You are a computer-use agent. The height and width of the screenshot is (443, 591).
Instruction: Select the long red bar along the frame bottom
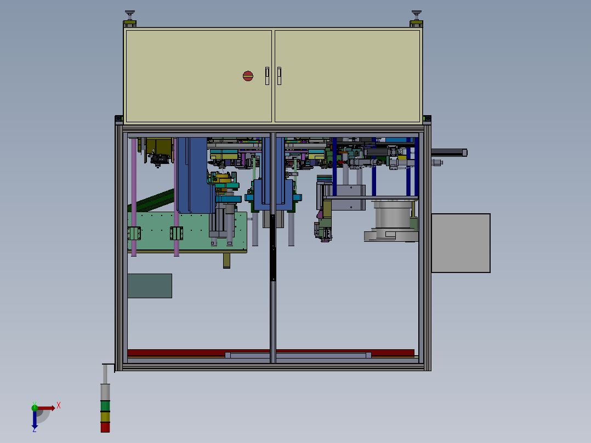pos(196,353)
